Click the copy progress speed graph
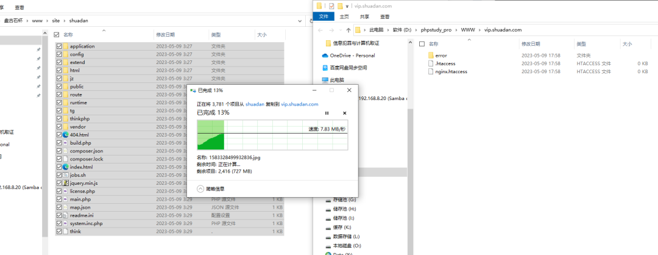 pyautogui.click(x=273, y=134)
